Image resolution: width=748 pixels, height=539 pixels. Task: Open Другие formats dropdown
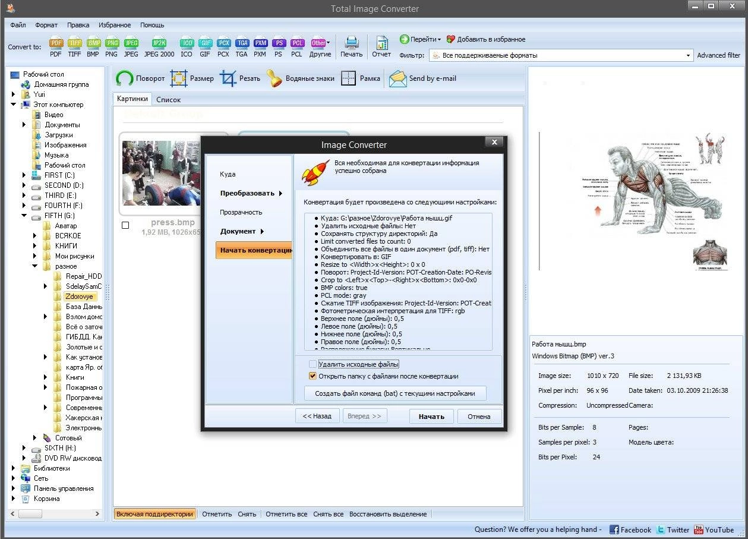(x=320, y=48)
